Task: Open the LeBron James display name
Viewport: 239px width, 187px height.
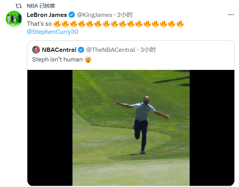Action: 47,15
